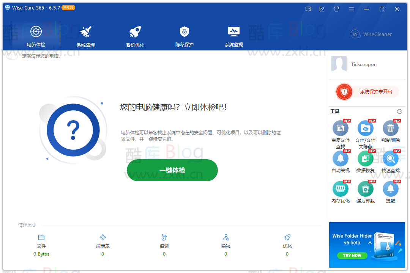This screenshot has width=410, height=273.
Task: Launch the 快速查找 quick search tool
Action: coord(390,159)
